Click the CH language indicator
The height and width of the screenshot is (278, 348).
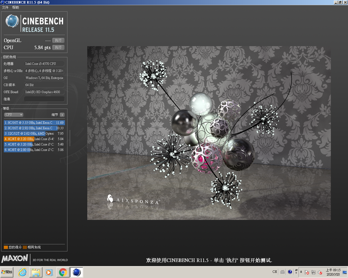coord(275,272)
